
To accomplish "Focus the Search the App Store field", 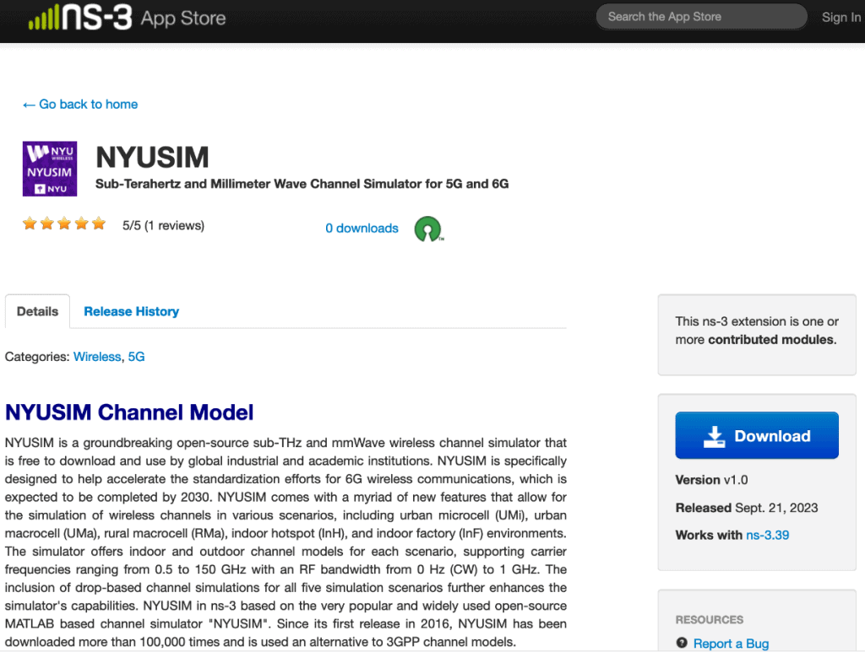I will [700, 17].
